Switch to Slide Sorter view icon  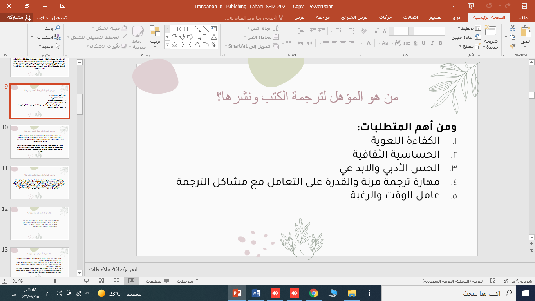click(116, 281)
